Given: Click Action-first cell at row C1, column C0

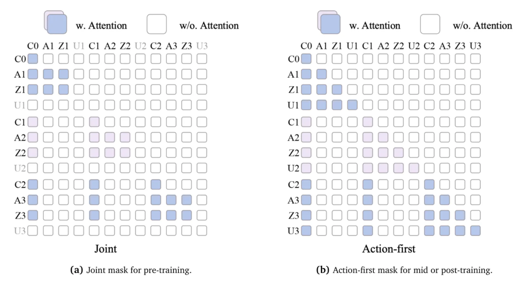Looking at the screenshot, I should (x=306, y=122).
